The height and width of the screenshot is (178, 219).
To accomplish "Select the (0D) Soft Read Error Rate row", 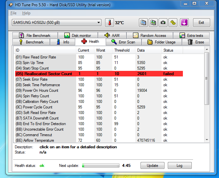I will [99, 113].
